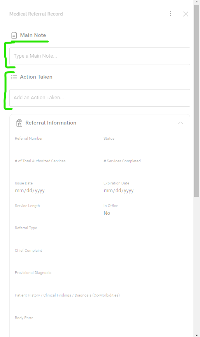Click the Referral Number field
This screenshot has width=200, height=337.
click(56, 146)
